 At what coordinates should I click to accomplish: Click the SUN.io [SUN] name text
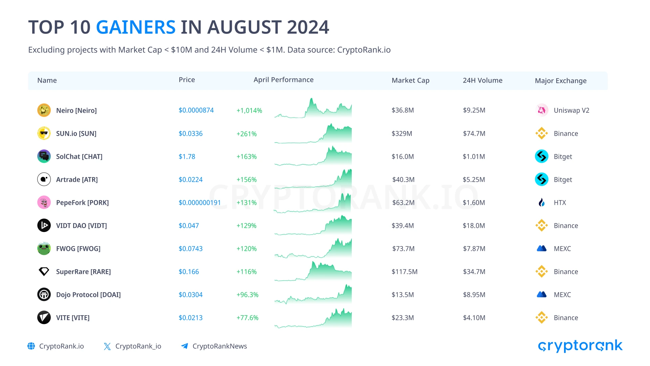pyautogui.click(x=76, y=133)
